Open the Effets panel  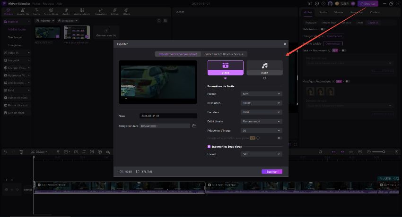pos(126,12)
